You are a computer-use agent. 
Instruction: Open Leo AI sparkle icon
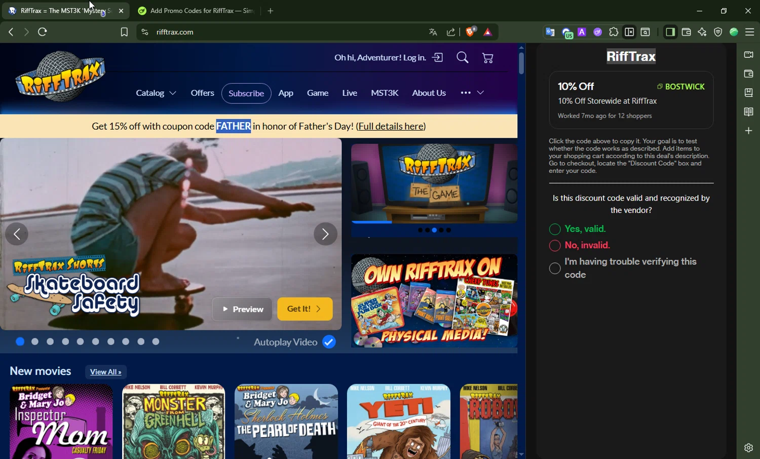pyautogui.click(x=702, y=32)
